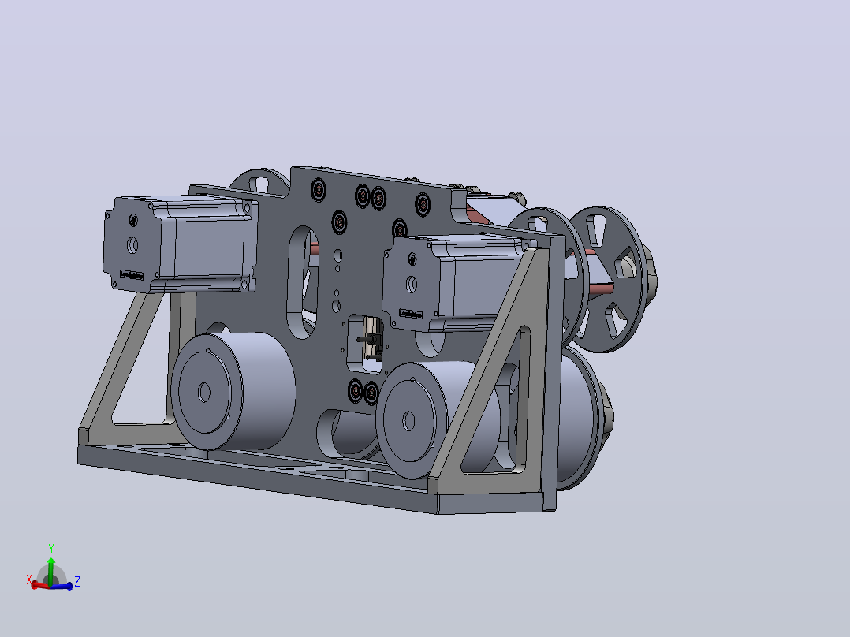Image resolution: width=850 pixels, height=637 pixels.
Task: Select the tall oval slot in vertical plate
Action: (302, 282)
